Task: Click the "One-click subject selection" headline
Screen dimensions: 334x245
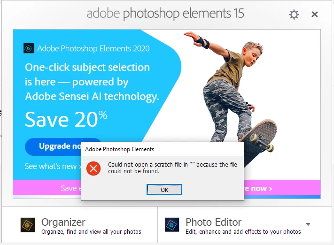Action: click(87, 68)
